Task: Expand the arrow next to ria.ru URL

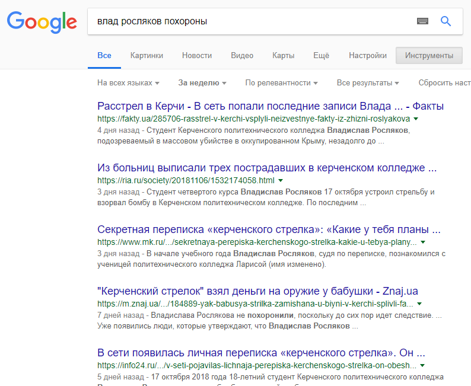Action: click(x=281, y=180)
